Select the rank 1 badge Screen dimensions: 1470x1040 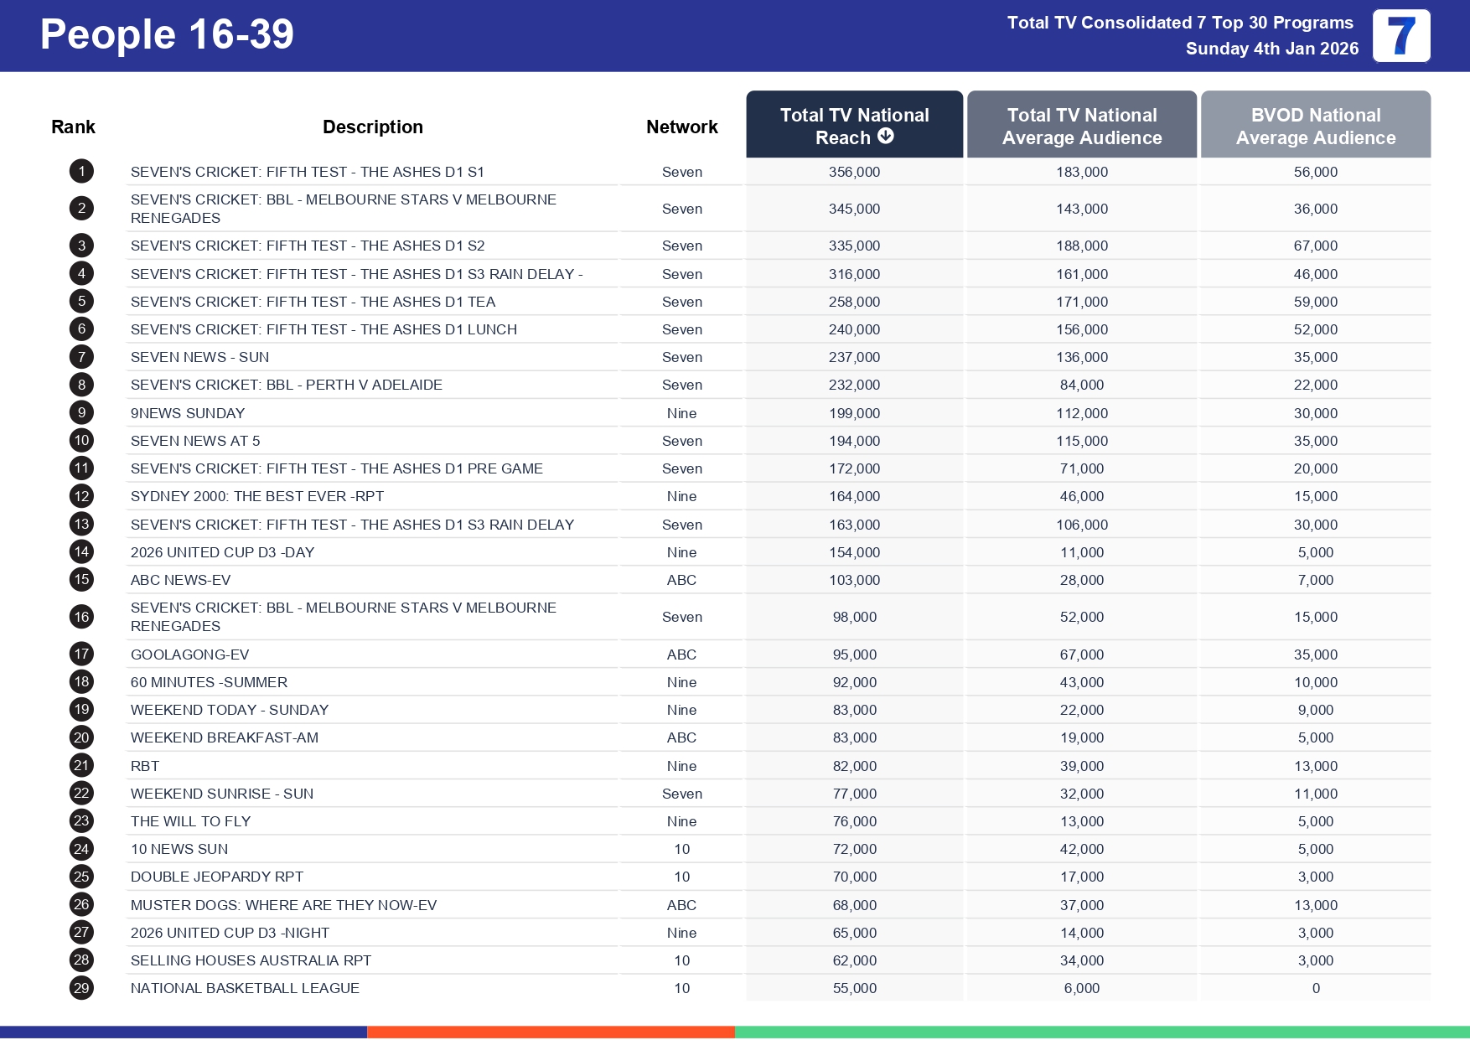[81, 171]
